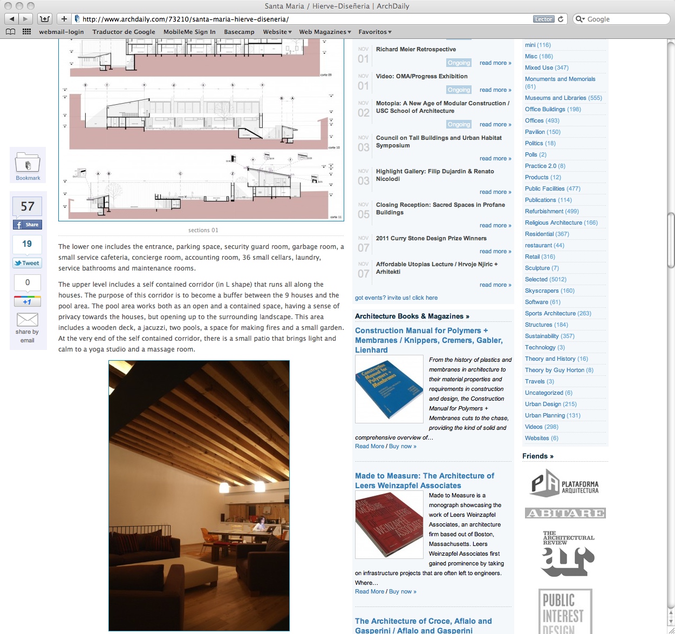Click the Google +1 button
Image resolution: width=675 pixels, height=634 pixels.
tap(28, 301)
